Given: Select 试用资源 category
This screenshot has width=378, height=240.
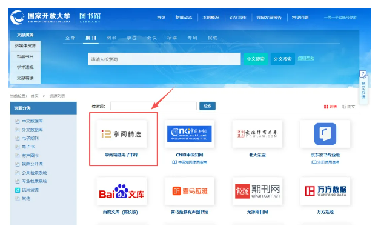Looking at the screenshot, I should tap(30, 190).
